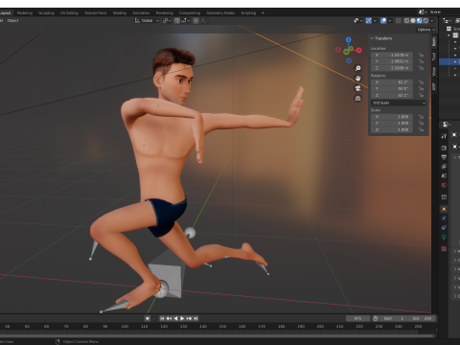Viewport: 460px width, 345px height.
Task: Go to the Animation workspace tab
Action: (x=141, y=12)
